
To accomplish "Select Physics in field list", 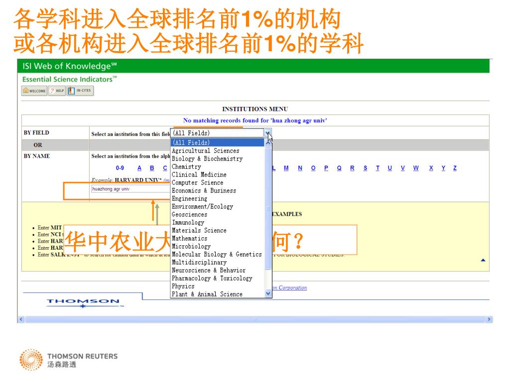I will pyautogui.click(x=183, y=286).
